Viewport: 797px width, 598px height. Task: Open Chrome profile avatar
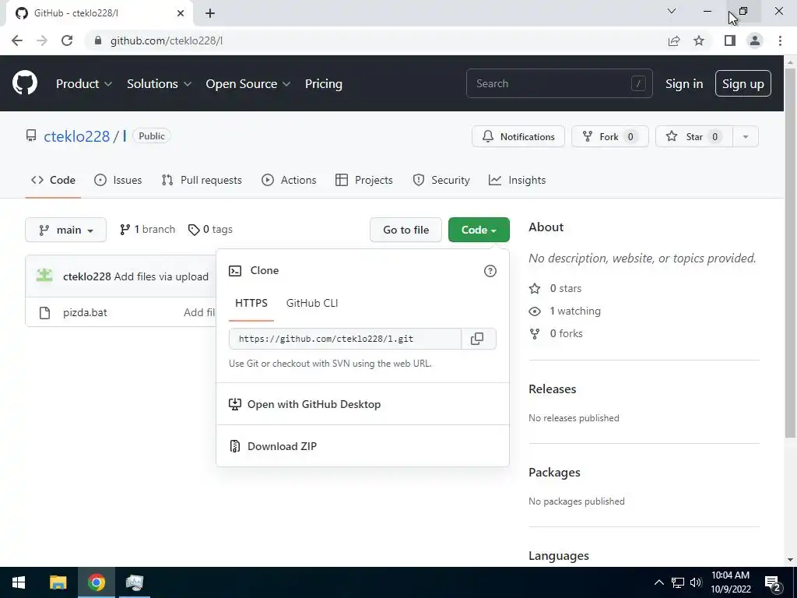[755, 40]
